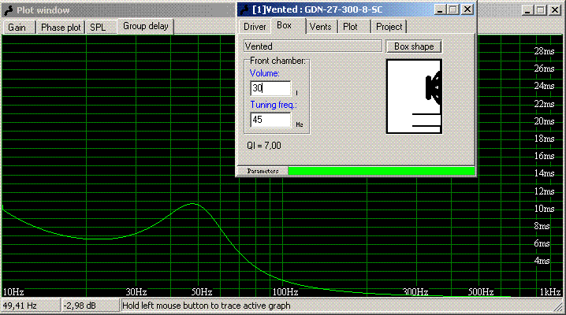The width and height of the screenshot is (566, 315).
Task: Open the Driver tab
Action: (x=254, y=26)
